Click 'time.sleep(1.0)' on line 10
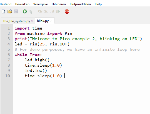The width and height of the screenshot is (150, 114). [x=43, y=76]
